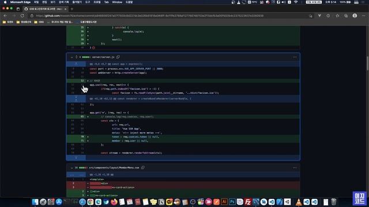Open a new browser tab
Image resolution: width=369 pixels, height=207 pixels.
click(x=72, y=9)
